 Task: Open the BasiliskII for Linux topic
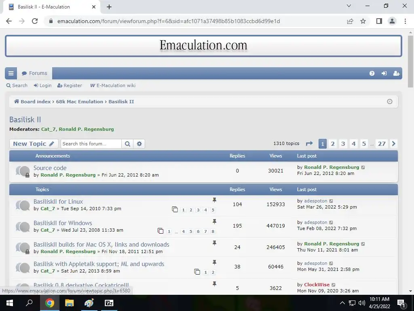point(58,202)
